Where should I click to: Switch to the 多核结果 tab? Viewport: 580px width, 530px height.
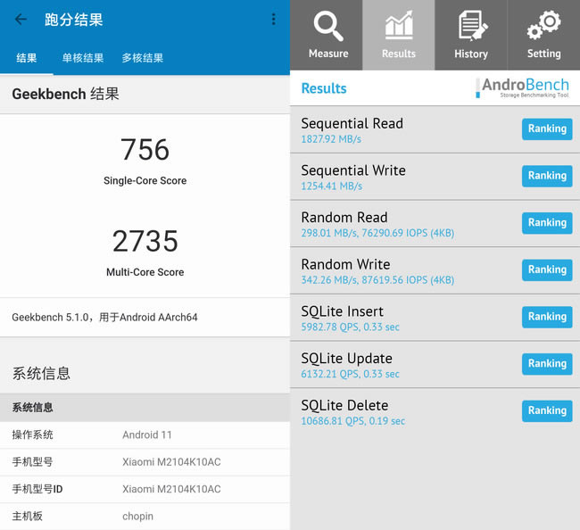142,58
